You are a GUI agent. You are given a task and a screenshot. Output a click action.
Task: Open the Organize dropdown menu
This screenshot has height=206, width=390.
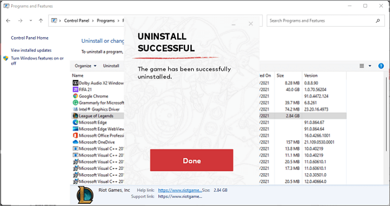[86, 66]
